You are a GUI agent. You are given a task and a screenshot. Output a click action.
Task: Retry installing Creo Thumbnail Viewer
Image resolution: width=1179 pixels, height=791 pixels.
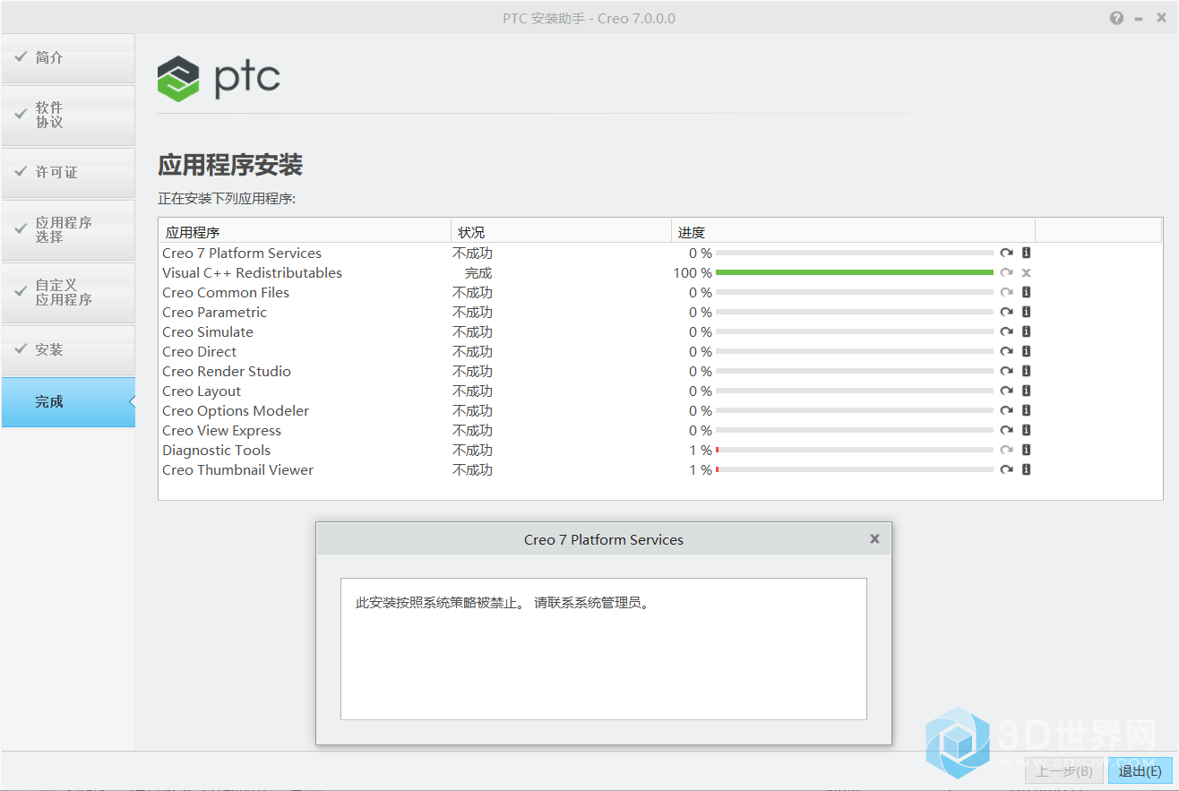point(1006,469)
